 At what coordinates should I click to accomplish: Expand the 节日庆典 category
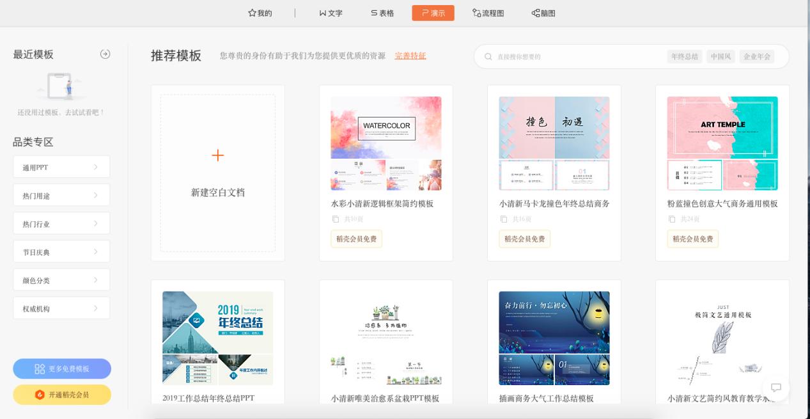pyautogui.click(x=61, y=251)
